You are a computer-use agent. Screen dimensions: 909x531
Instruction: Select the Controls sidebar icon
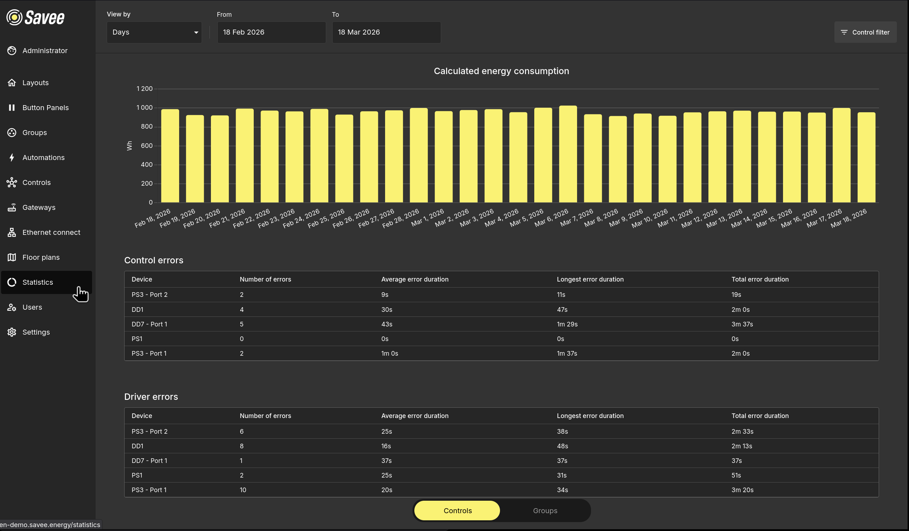click(12, 182)
